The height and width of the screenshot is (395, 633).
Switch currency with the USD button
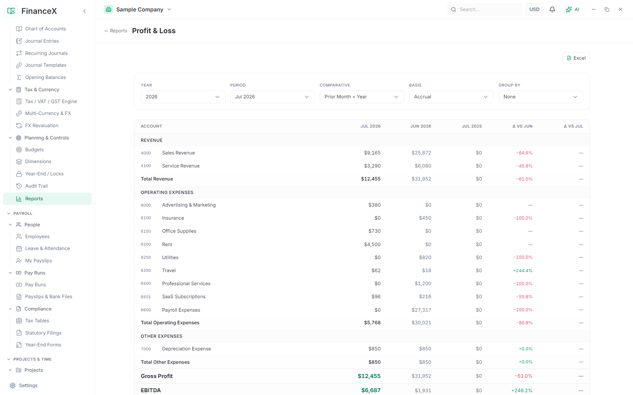coord(534,9)
